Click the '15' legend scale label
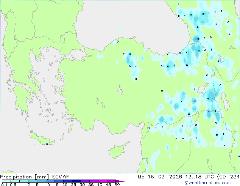240x186 pixels. click(56, 184)
